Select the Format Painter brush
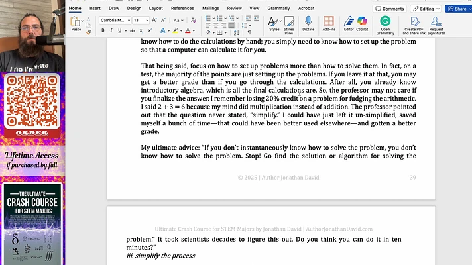 (89, 32)
